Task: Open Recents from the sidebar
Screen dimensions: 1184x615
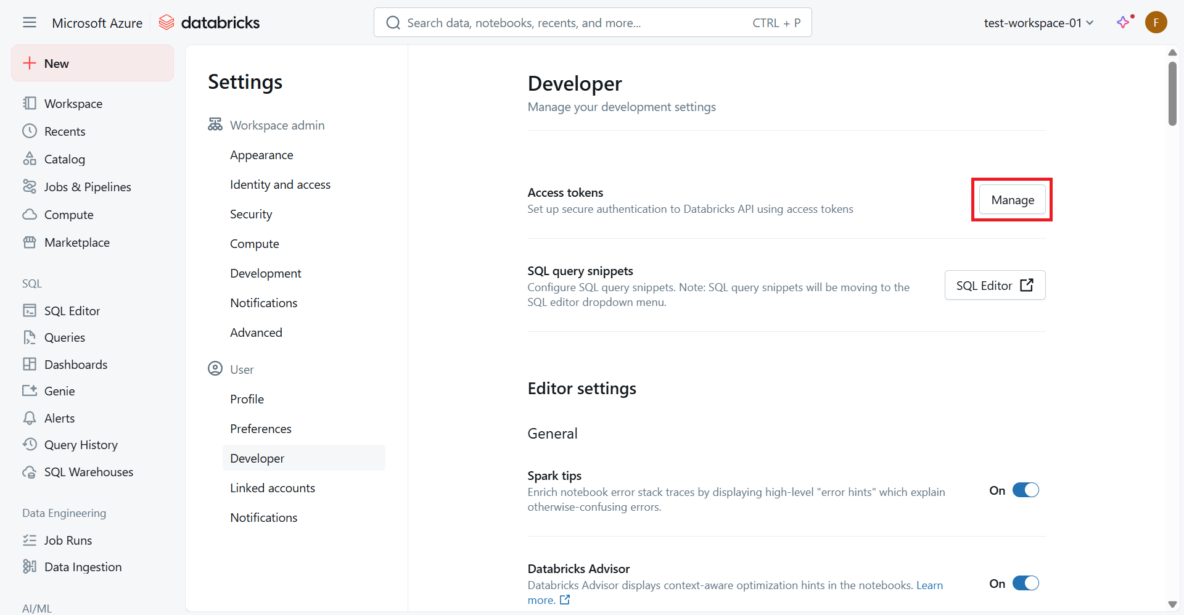Action: click(65, 131)
